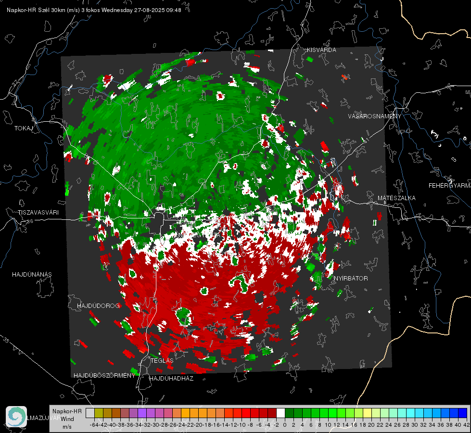
Task: Pick the dark green 0-2 m/s swatch
Action: pos(289,413)
